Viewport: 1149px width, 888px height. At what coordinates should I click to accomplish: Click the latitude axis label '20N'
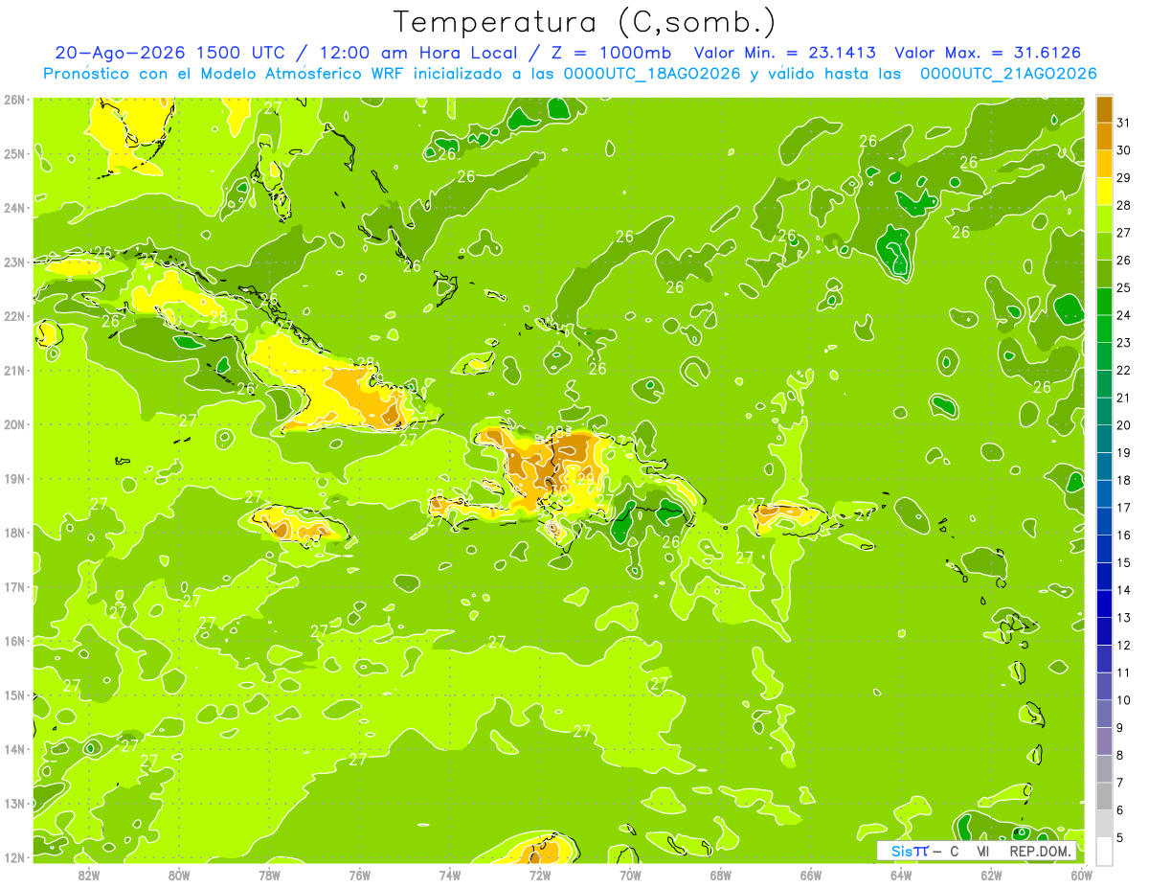click(15, 424)
